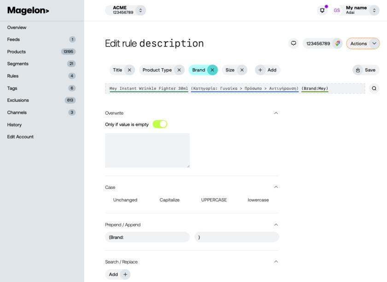Go to Overview in sidebar

(x=17, y=27)
